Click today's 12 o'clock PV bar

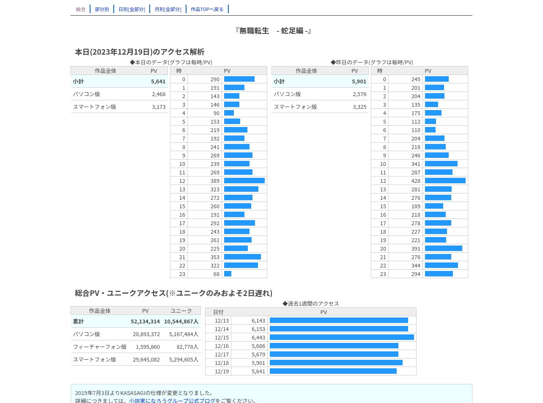[x=244, y=181]
